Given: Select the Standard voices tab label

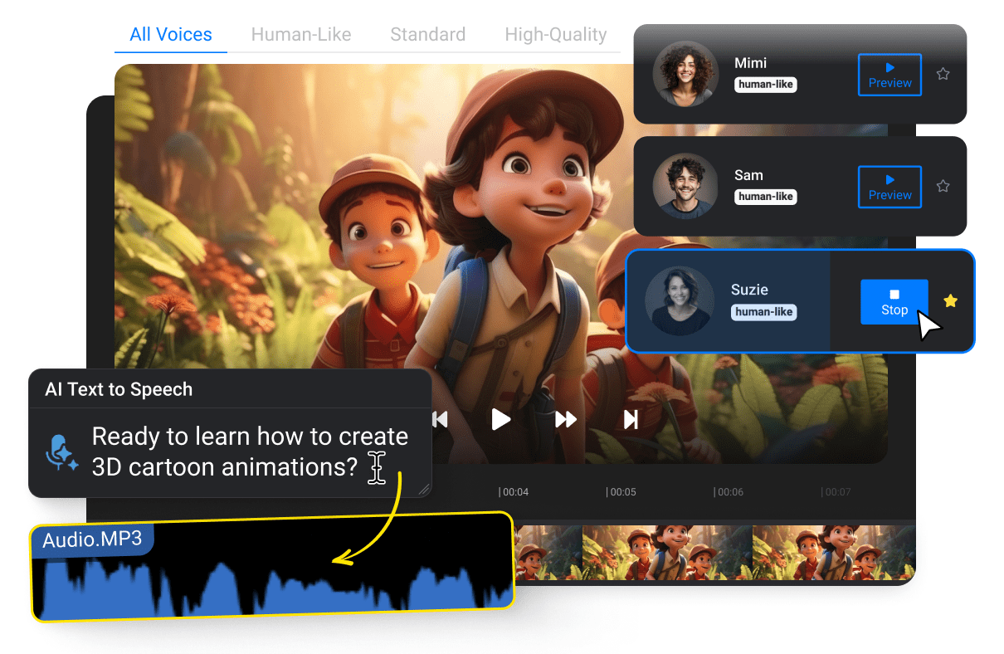Looking at the screenshot, I should pyautogui.click(x=427, y=34).
